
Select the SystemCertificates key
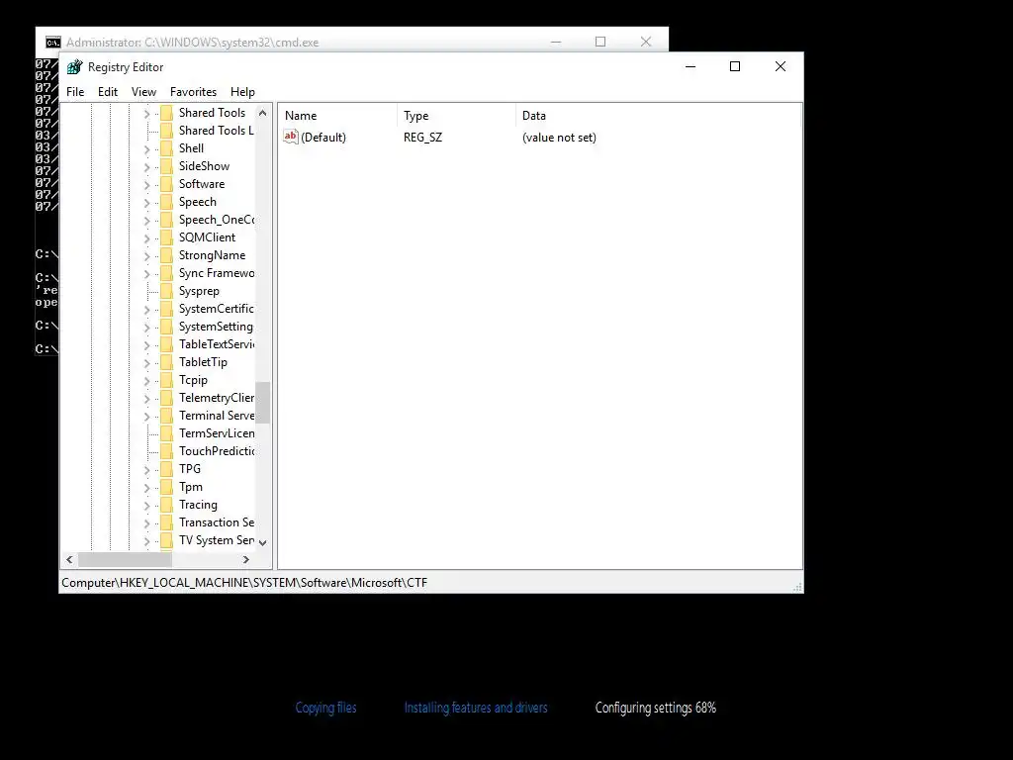[217, 309]
